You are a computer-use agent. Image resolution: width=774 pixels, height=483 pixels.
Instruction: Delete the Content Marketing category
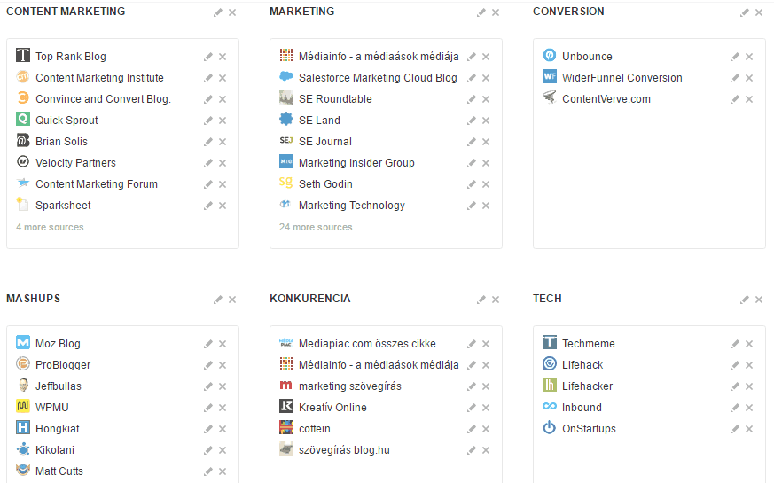click(x=232, y=12)
